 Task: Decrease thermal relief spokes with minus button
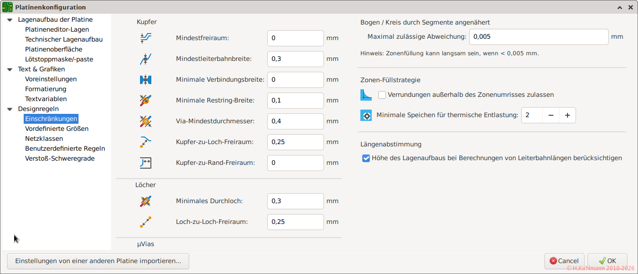(x=551, y=115)
